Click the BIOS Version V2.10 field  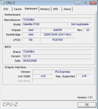click(57, 56)
